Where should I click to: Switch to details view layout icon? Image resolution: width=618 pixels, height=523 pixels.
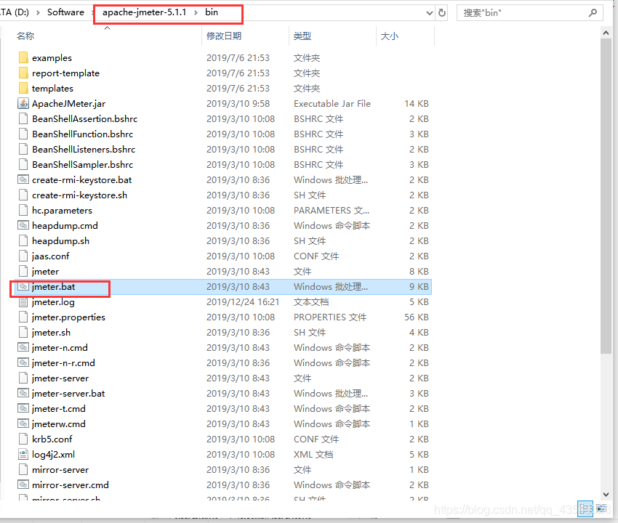(585, 508)
